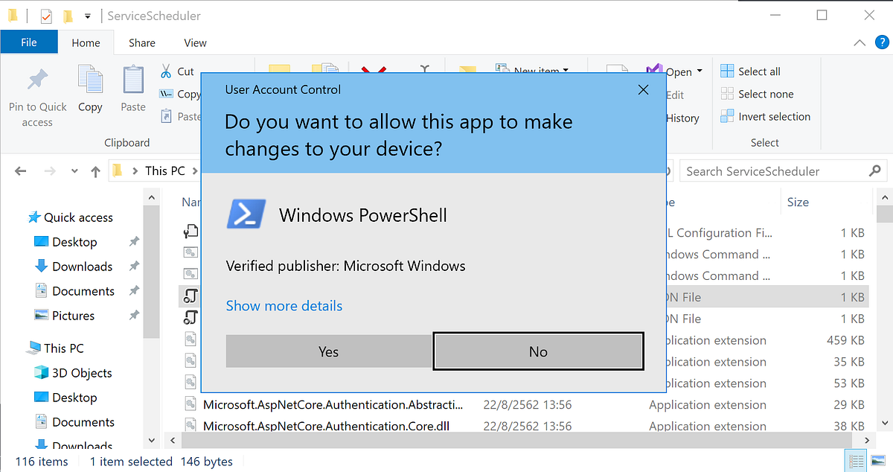Activate details view icon in the status bar

click(x=856, y=461)
